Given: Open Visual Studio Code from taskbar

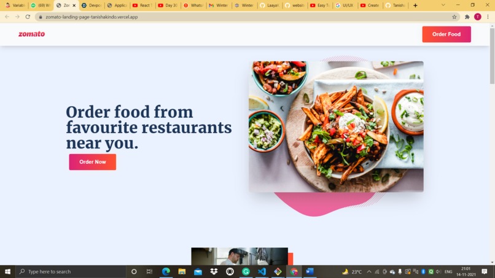Looking at the screenshot, I should click(x=262, y=271).
